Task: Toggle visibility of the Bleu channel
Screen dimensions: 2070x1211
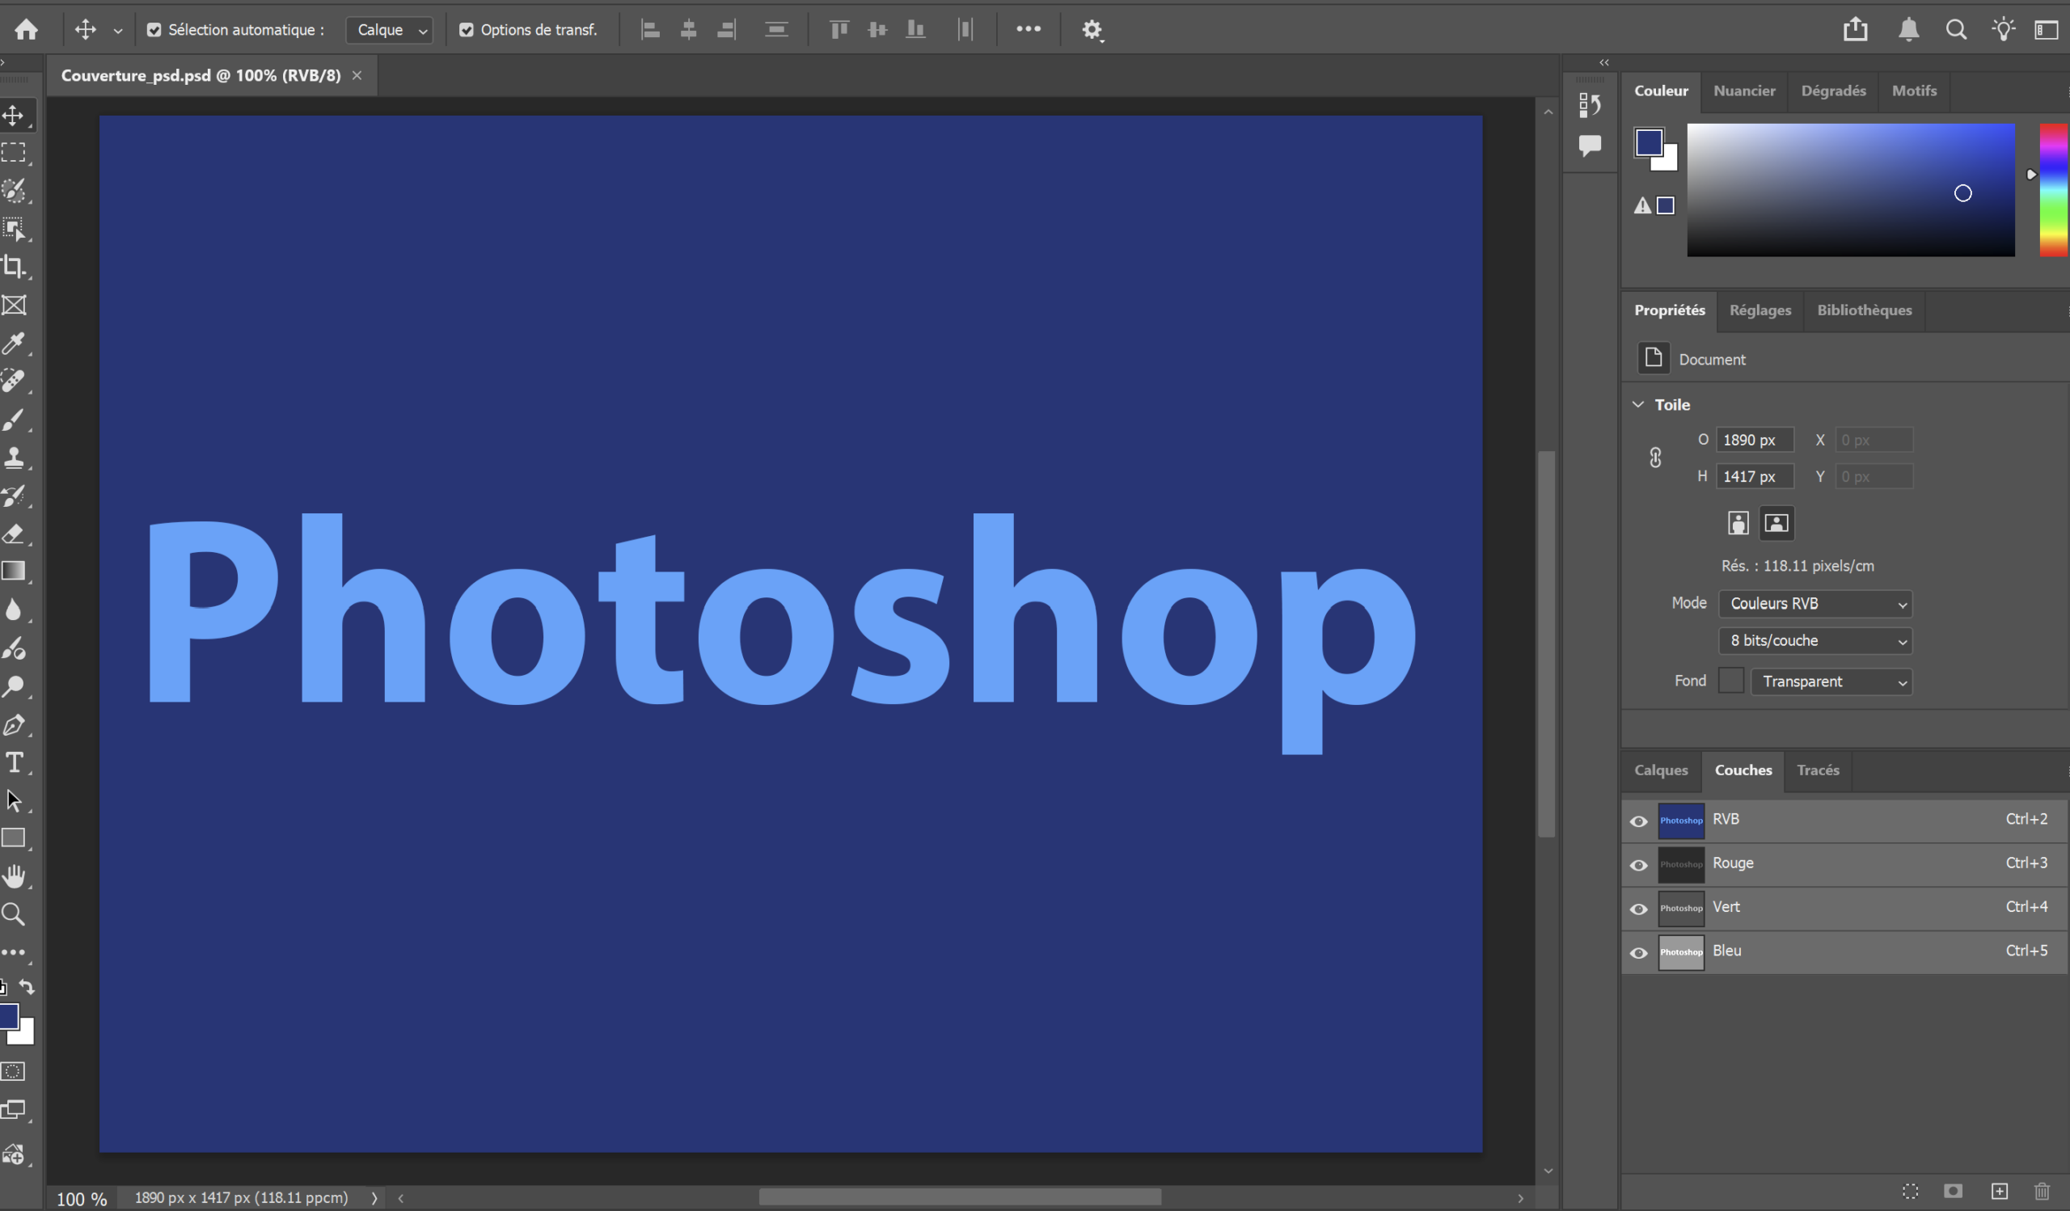Action: click(1639, 952)
